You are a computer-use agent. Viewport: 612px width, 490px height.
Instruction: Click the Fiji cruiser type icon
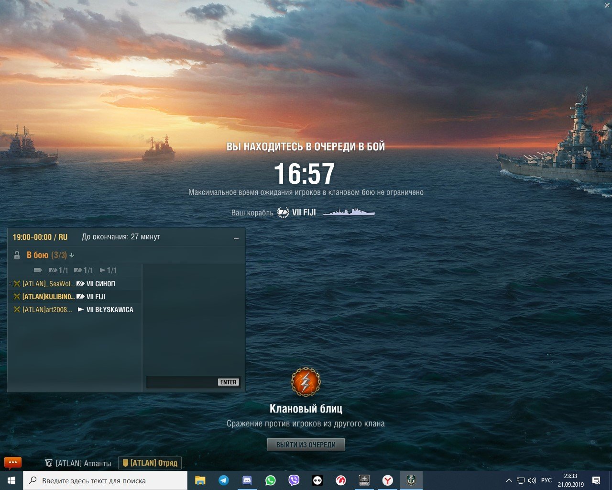tap(80, 297)
